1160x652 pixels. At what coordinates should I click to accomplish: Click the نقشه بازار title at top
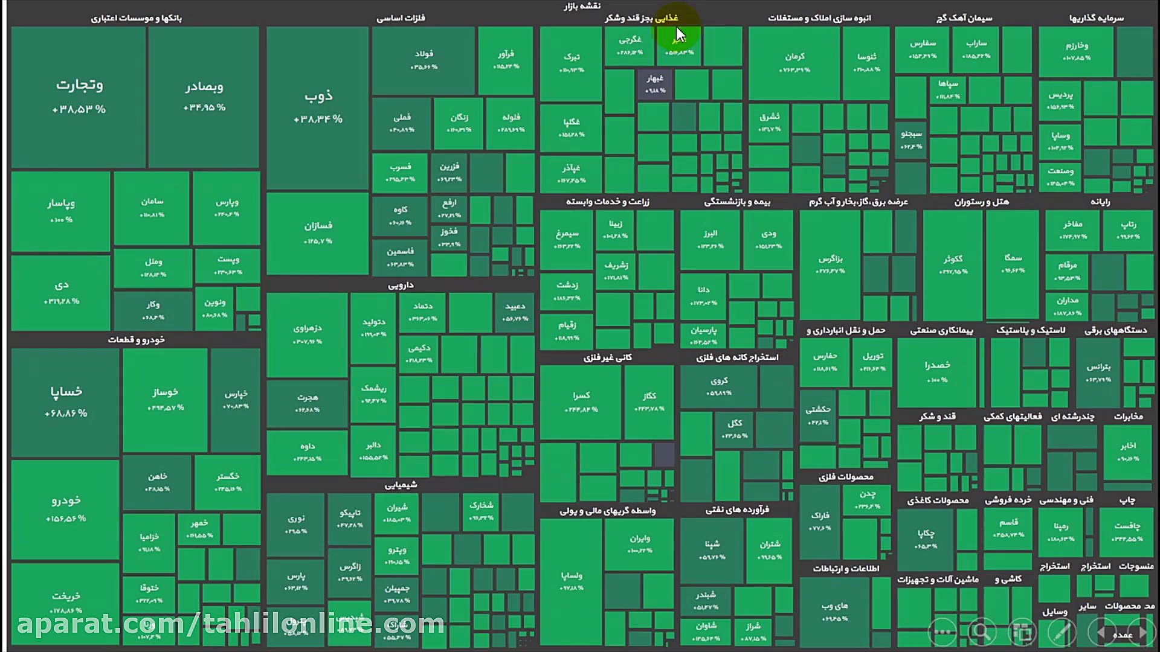[x=582, y=6]
